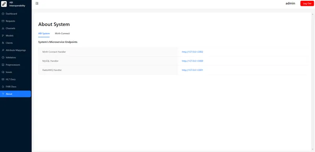Click the Mirth Connect Handler row label
This screenshot has width=315, height=152.
coord(54,52)
